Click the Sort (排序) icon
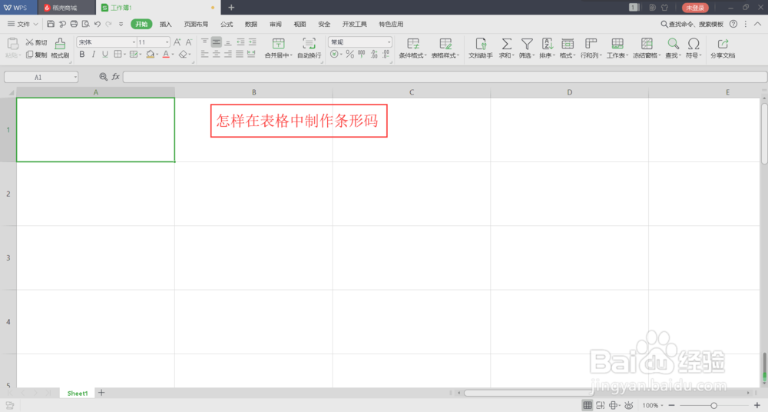Image resolution: width=768 pixels, height=412 pixels. pyautogui.click(x=547, y=44)
